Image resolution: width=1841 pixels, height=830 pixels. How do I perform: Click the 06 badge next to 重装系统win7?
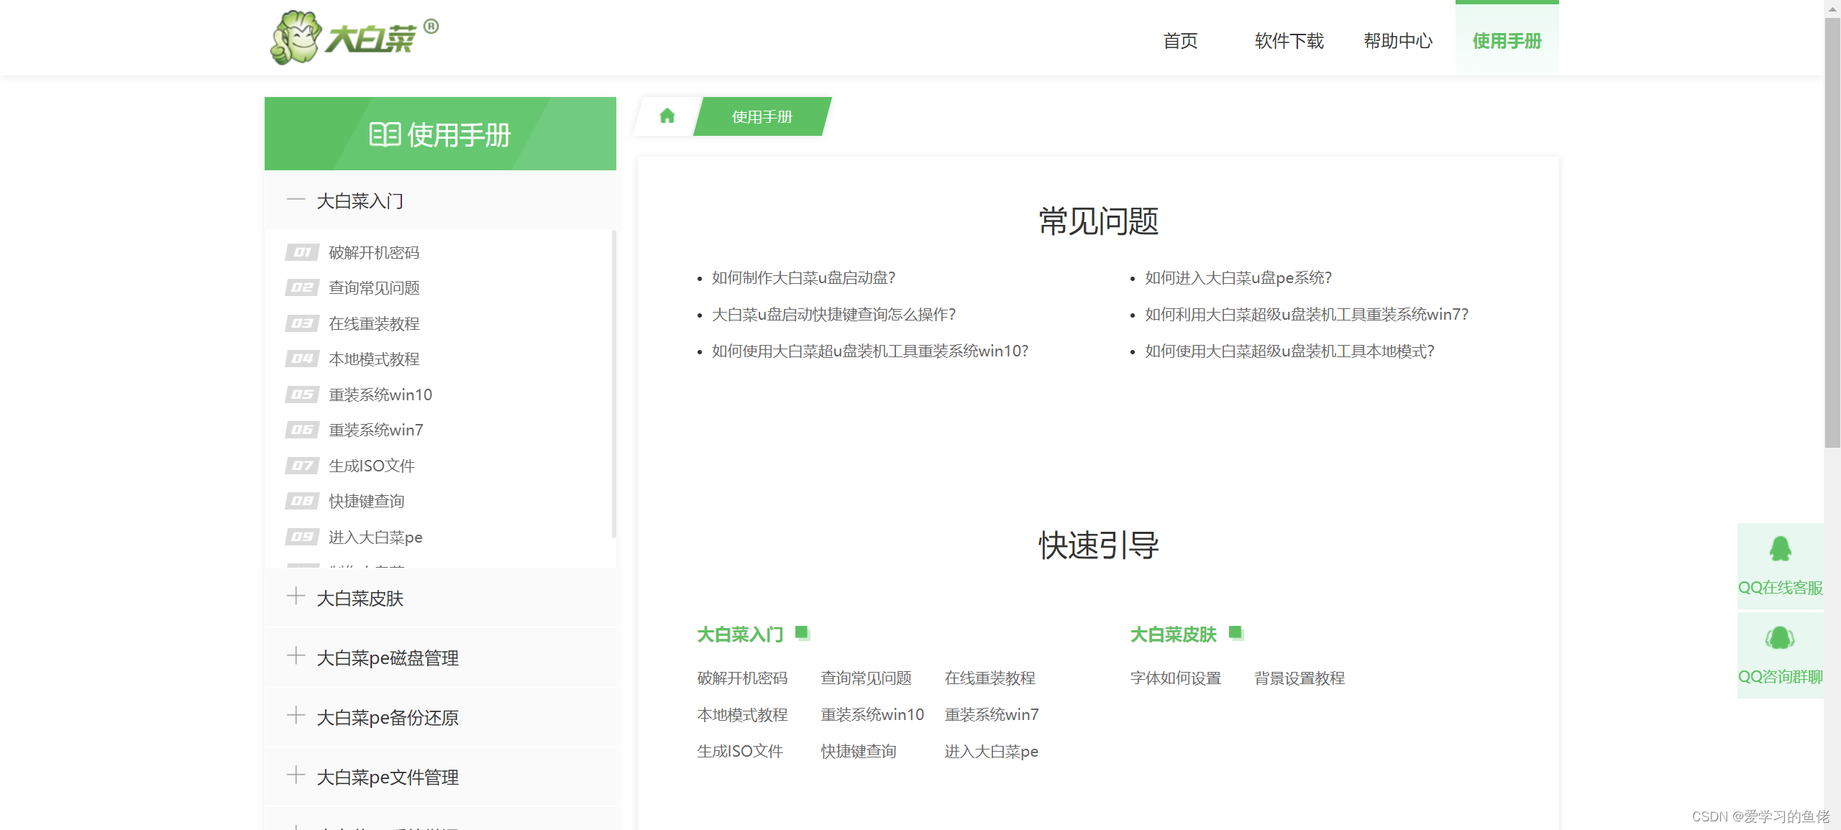pyautogui.click(x=302, y=430)
